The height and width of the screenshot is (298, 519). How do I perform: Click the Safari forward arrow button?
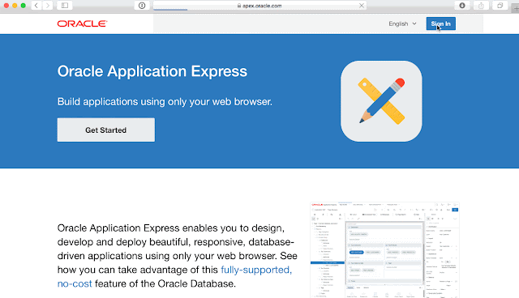[x=48, y=6]
